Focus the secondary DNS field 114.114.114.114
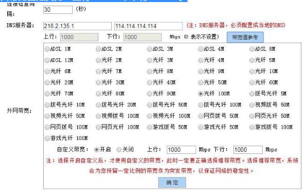 (148, 26)
